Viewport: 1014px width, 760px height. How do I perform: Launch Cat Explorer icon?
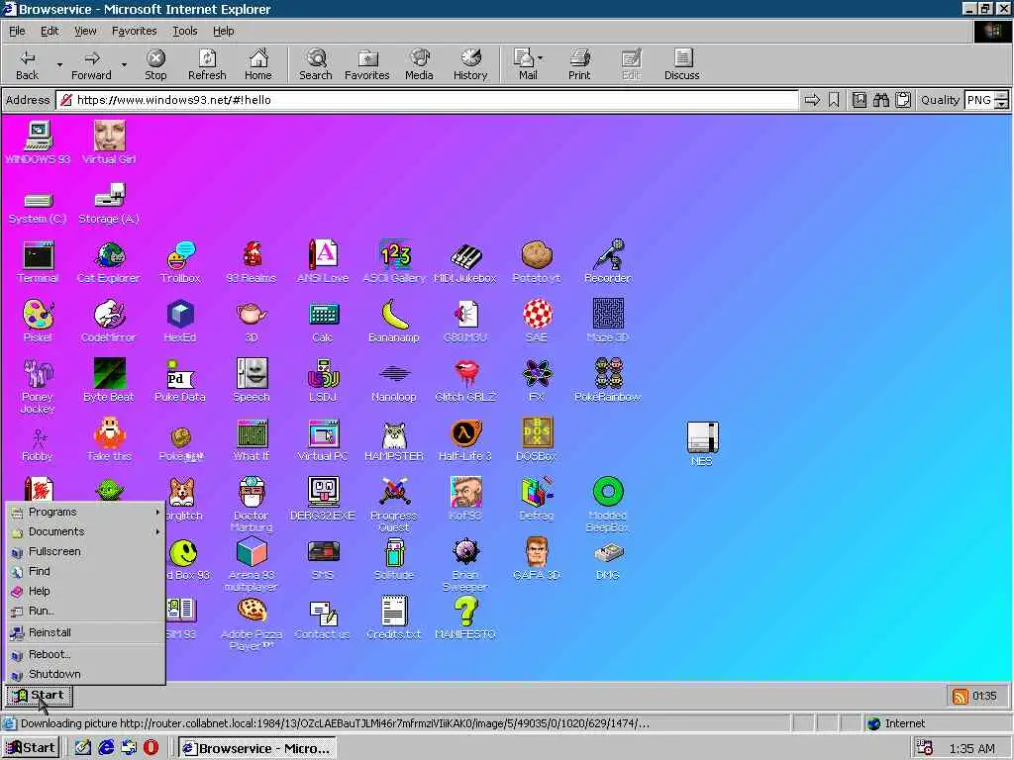(109, 261)
